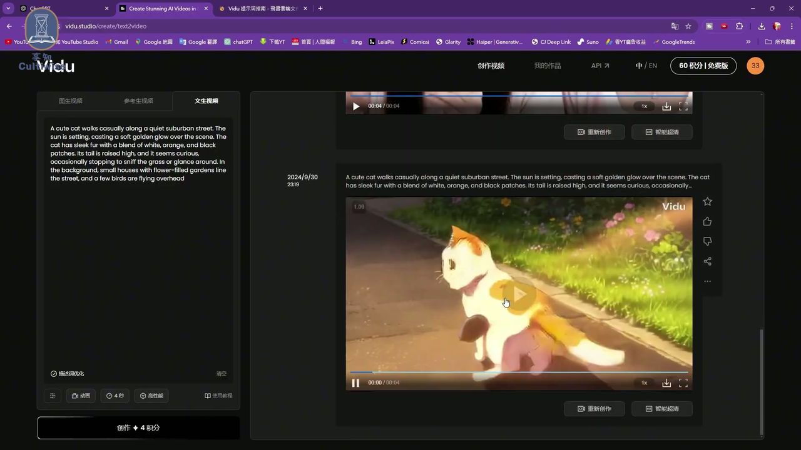Open the 我的作品 page
This screenshot has height=450, width=801.
coord(548,66)
